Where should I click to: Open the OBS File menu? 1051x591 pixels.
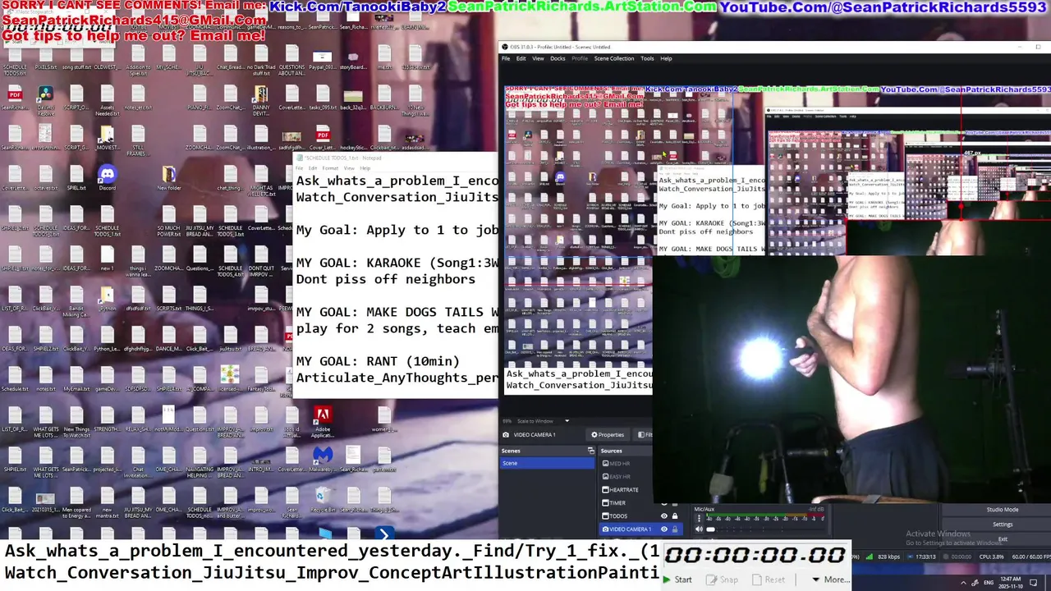click(506, 58)
